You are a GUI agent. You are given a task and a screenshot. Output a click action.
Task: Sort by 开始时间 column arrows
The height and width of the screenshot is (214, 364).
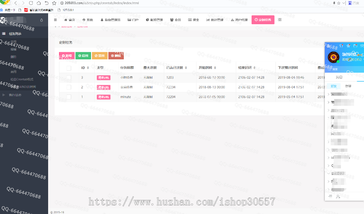click(x=215, y=68)
